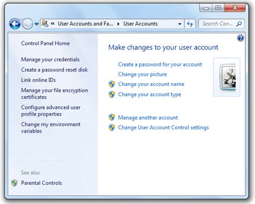This screenshot has width=255, height=204.
Task: Click the Back navigation arrow
Action: click(x=15, y=24)
